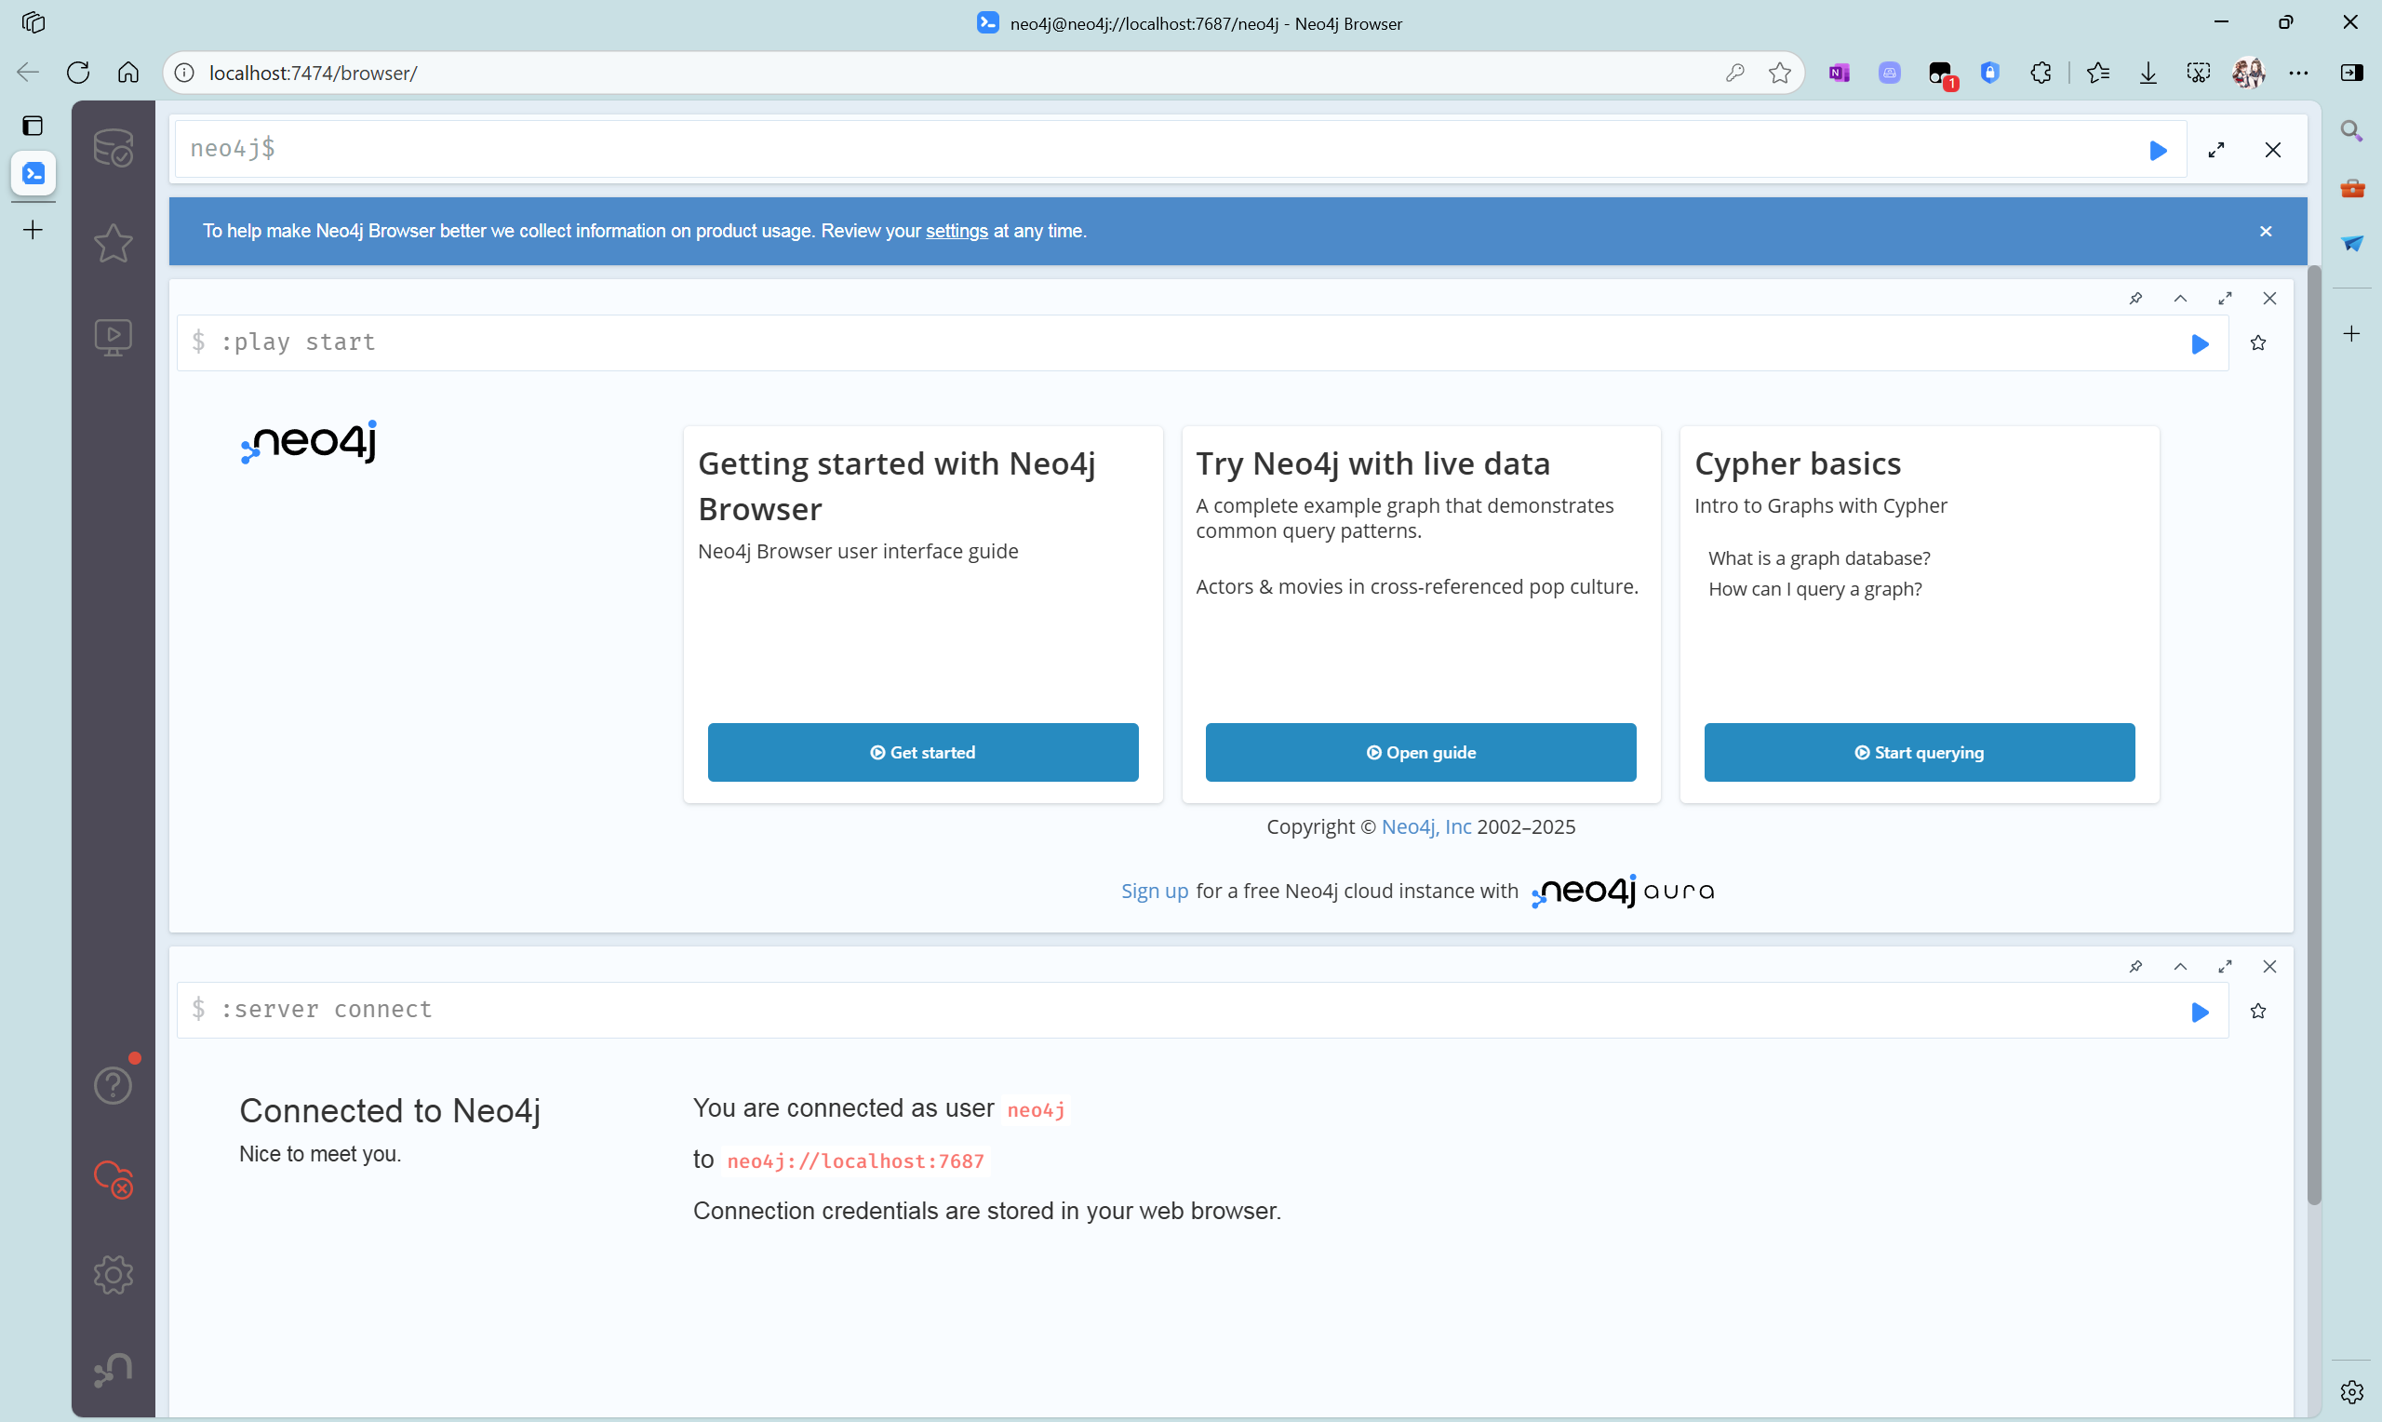Customize the sidebar with plus icon

2351,333
